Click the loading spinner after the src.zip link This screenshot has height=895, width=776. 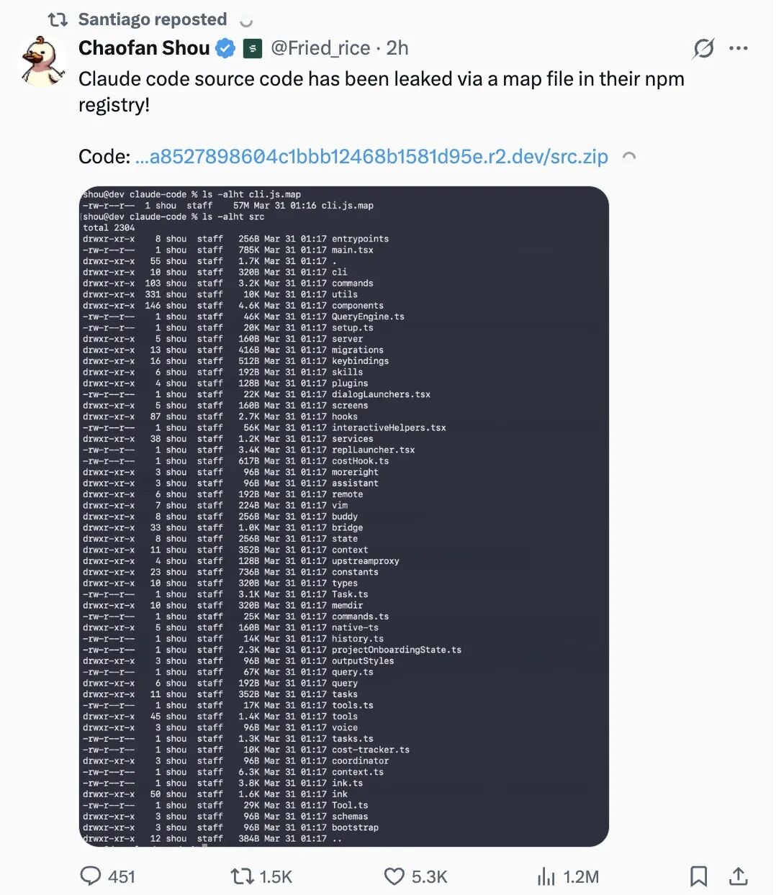628,157
